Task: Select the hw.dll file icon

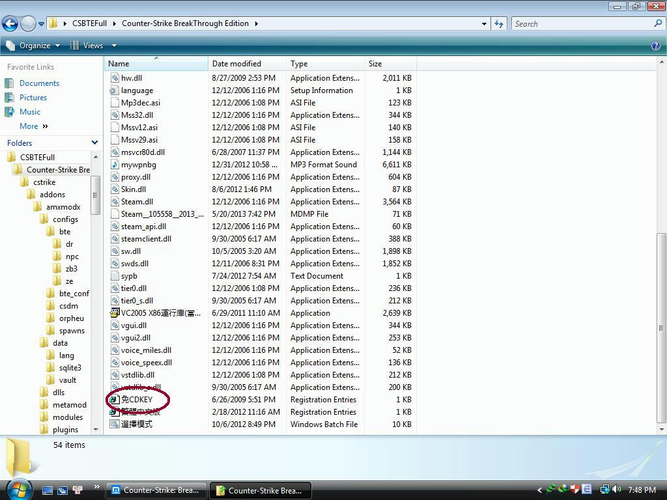Action: 115,78
